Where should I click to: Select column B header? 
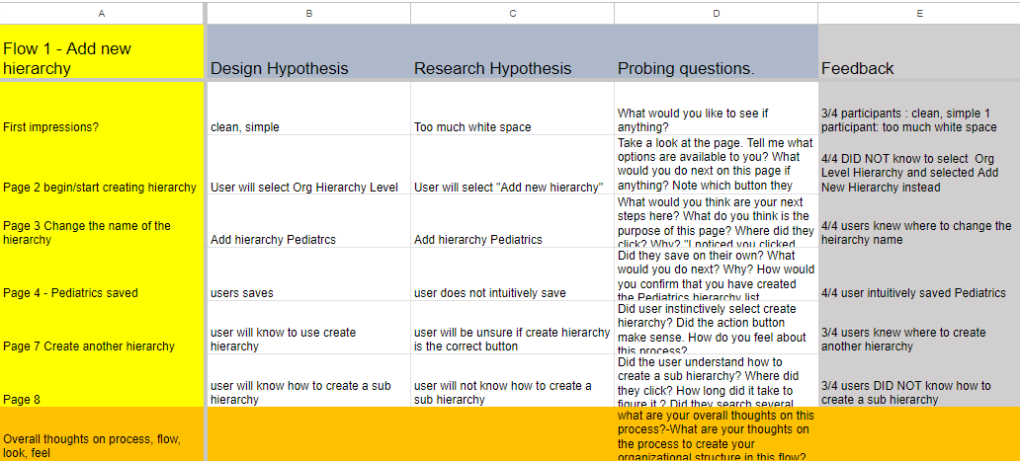click(x=308, y=13)
